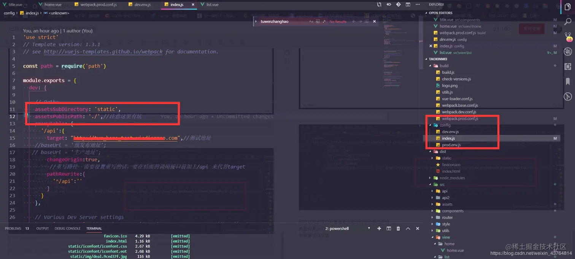Open Source Control with the 18 badge
Viewport: 575px width, 259px height.
(x=568, y=36)
